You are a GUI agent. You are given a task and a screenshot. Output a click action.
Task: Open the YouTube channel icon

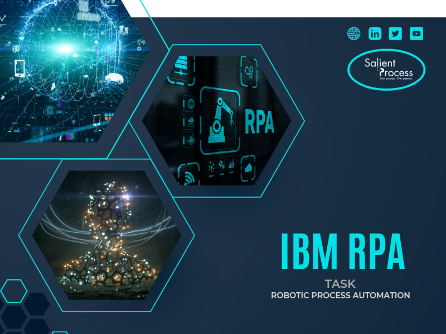pyautogui.click(x=415, y=33)
